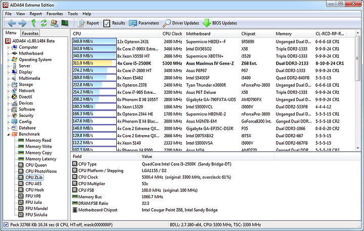The height and width of the screenshot is (231, 364).
Task: Expand the Display tree node
Action: [x=9, y=72]
